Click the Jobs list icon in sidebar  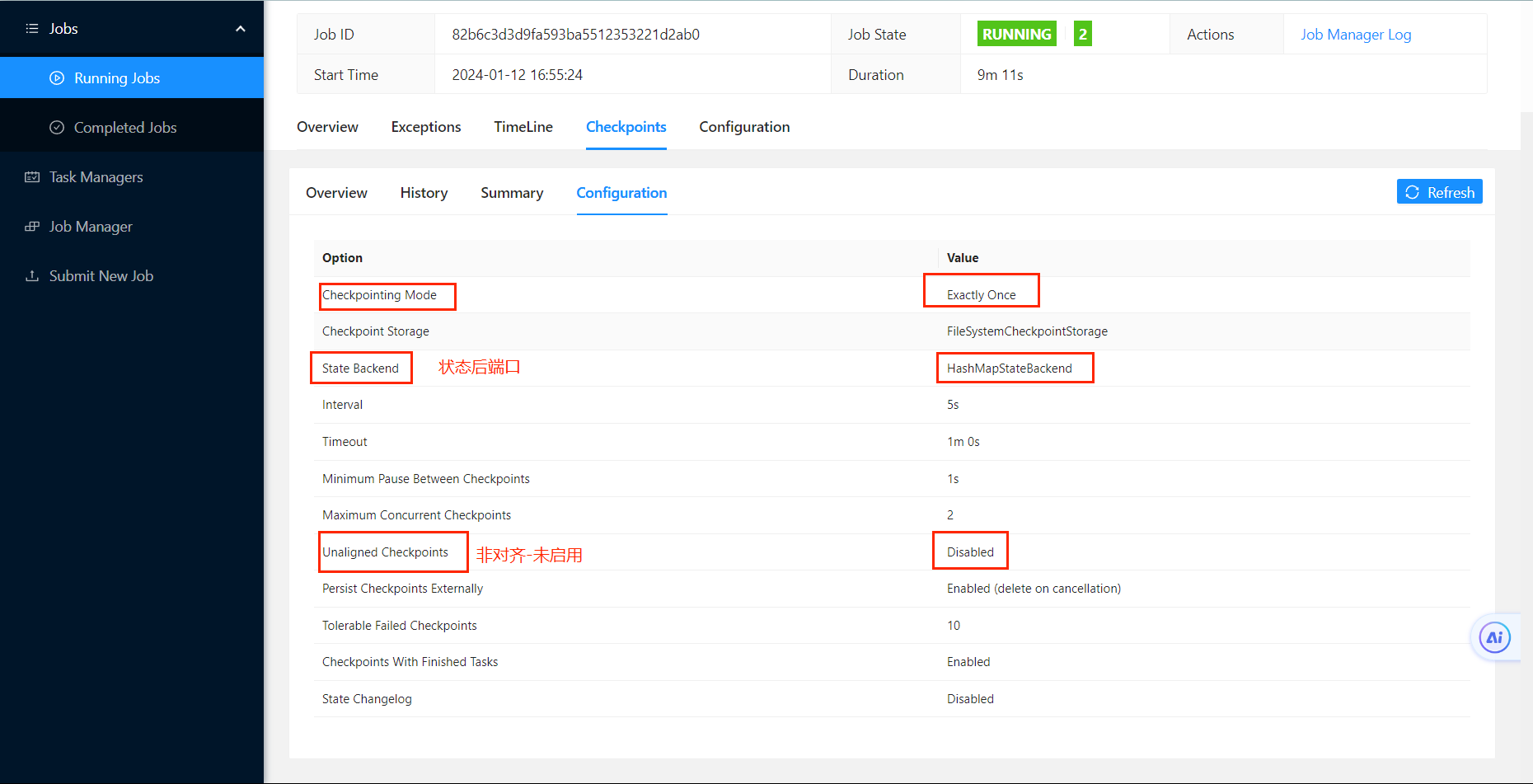point(32,29)
